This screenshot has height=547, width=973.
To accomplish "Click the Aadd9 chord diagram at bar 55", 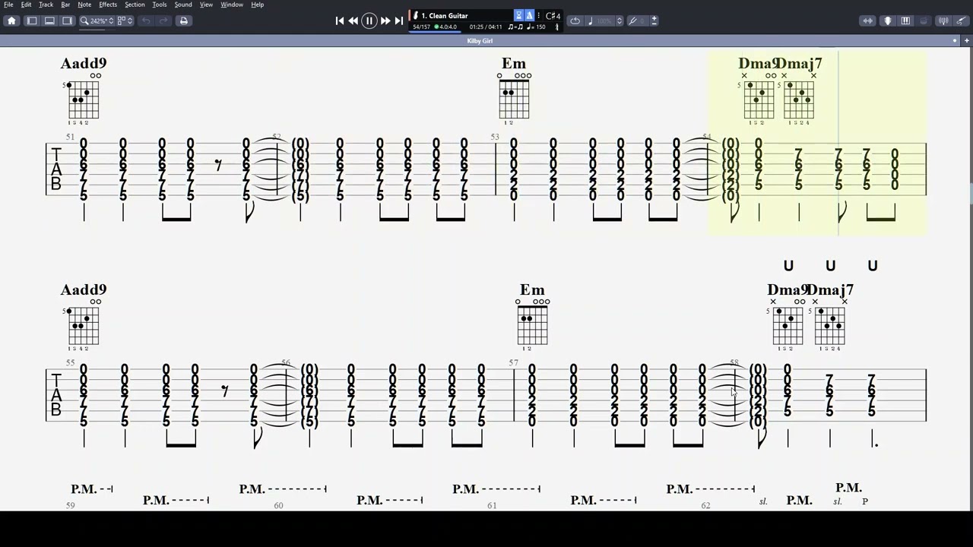I will point(84,325).
